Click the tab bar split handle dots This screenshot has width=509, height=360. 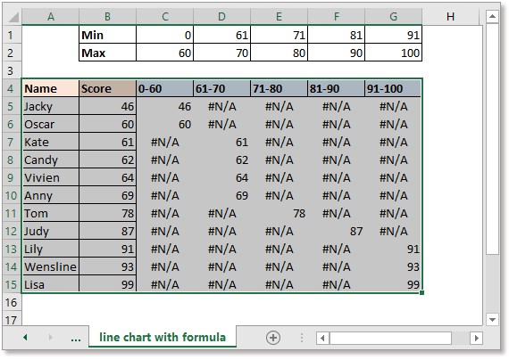click(x=302, y=338)
